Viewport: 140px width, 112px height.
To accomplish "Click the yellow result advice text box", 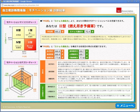I will tap(86, 39).
